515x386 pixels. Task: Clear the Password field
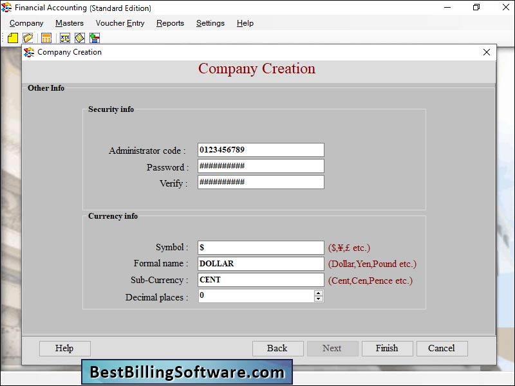point(260,166)
